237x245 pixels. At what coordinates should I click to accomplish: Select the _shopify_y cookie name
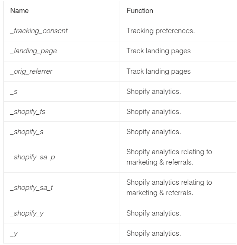pos(27,213)
